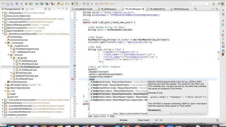Click the Save All toolbar icon

click(12, 4)
